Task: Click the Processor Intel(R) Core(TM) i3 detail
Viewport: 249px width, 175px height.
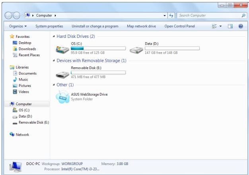Action: coord(72,169)
